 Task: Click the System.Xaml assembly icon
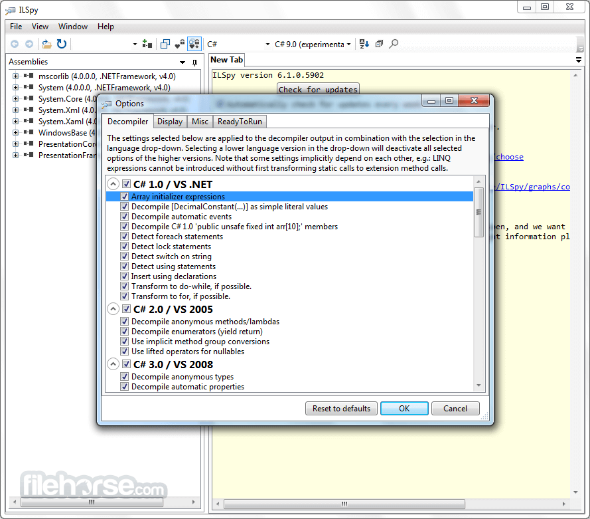tap(29, 121)
